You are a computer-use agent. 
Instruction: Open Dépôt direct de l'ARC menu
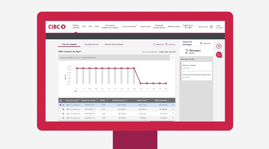[188, 27]
